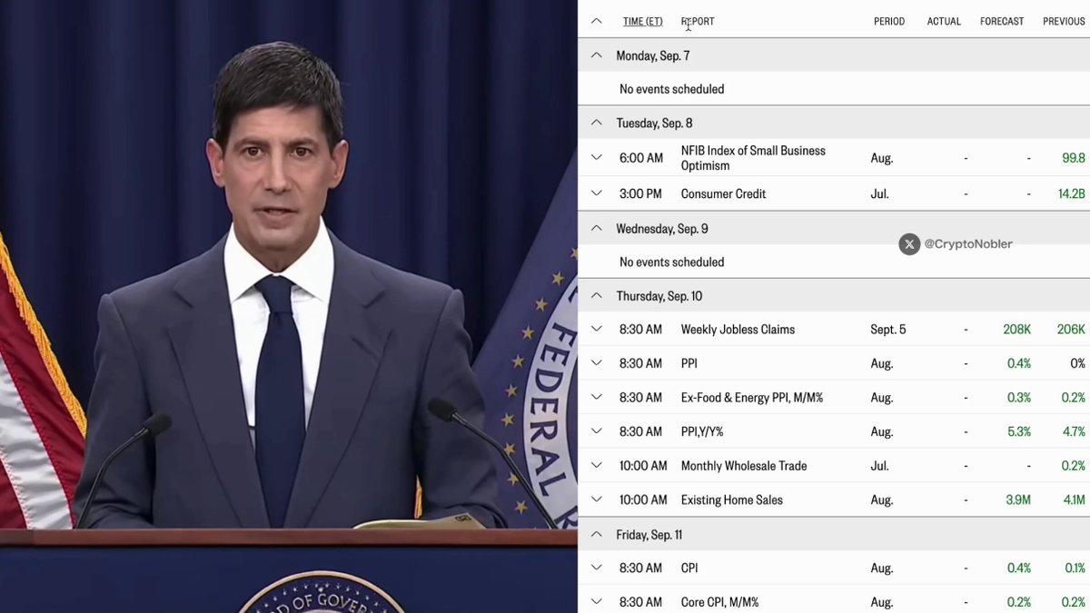Expand the Ex-Food & Energy PPI row chevron

[x=596, y=397]
